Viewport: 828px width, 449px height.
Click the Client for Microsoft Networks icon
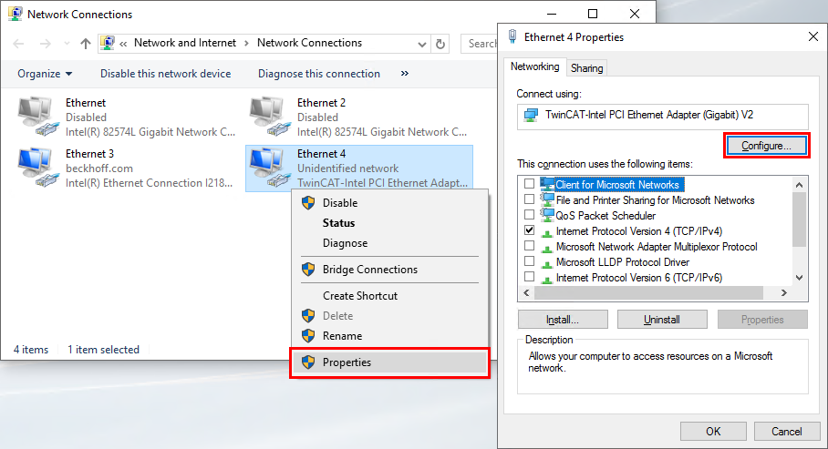coord(547,185)
